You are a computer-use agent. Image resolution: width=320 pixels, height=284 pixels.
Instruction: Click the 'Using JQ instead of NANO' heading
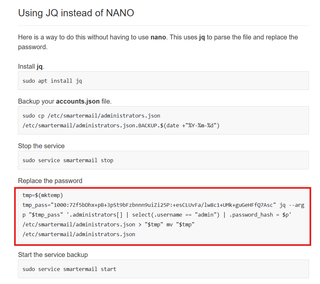tap(76, 13)
